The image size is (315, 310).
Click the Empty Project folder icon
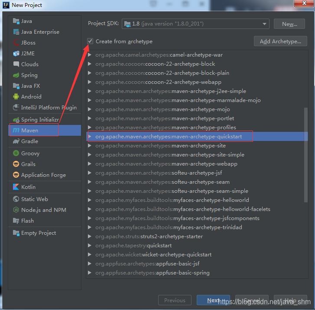(x=16, y=233)
